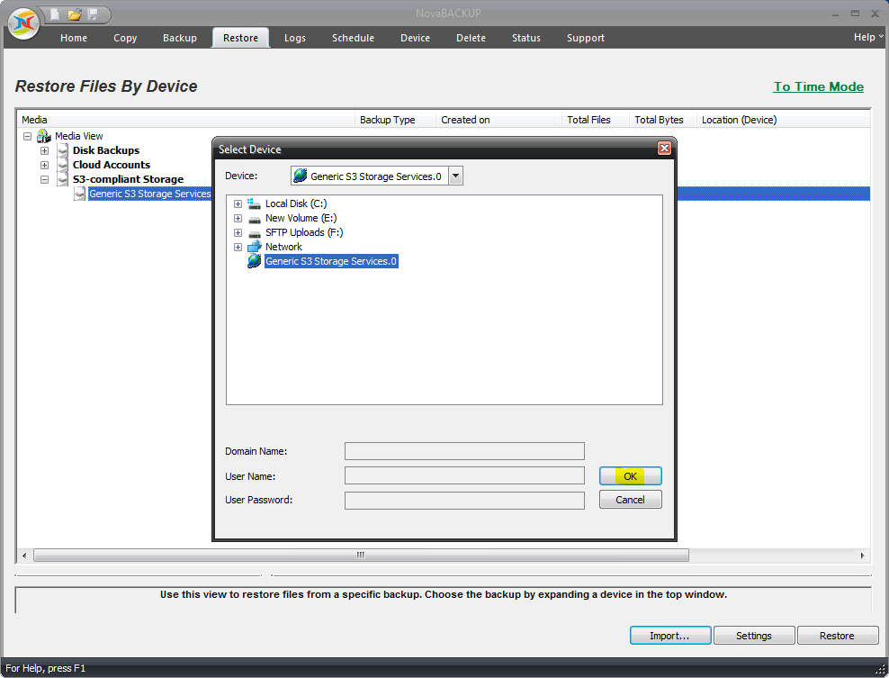Switch to the Backup tab
The width and height of the screenshot is (889, 678).
click(180, 38)
